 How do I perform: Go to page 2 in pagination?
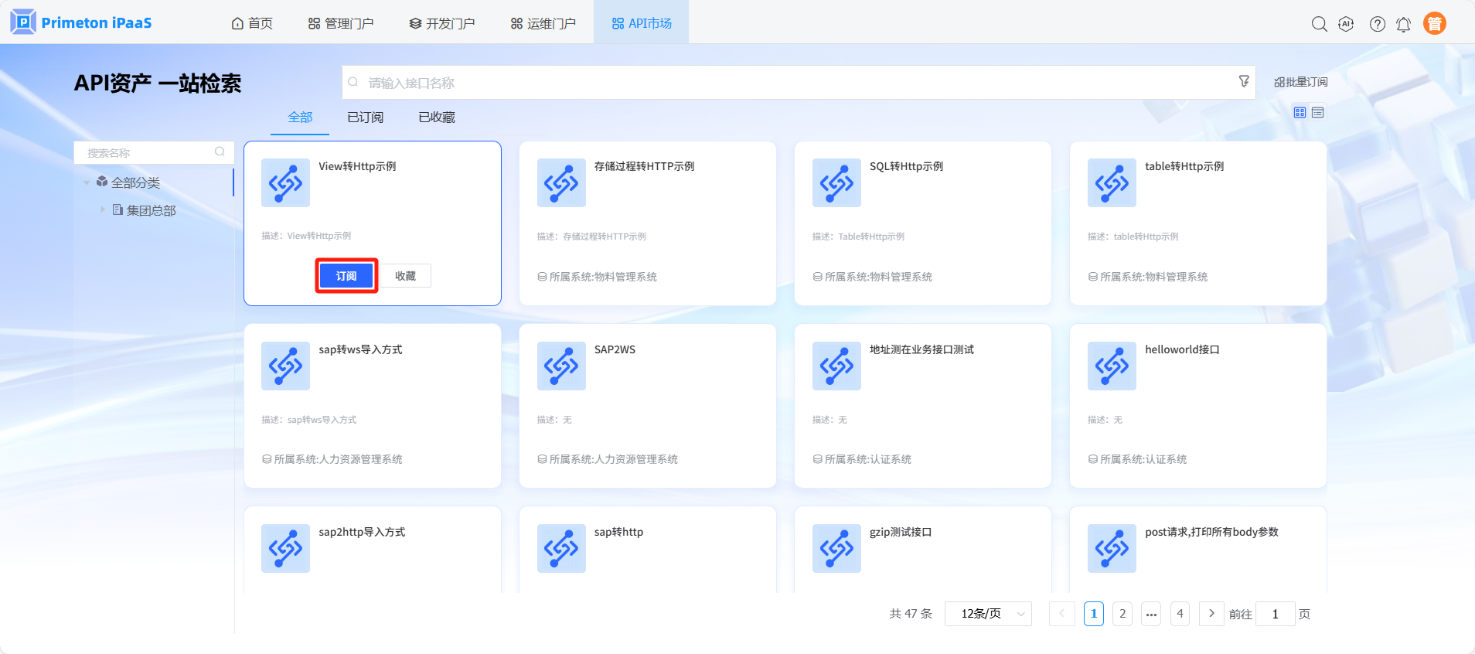(1122, 614)
